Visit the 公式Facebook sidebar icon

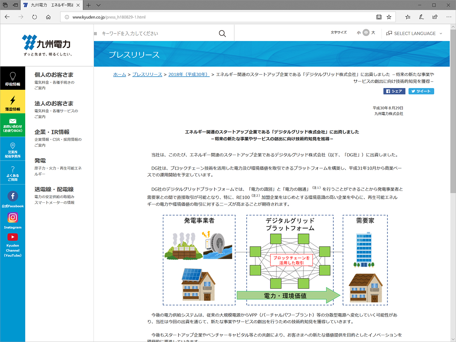coord(13,195)
